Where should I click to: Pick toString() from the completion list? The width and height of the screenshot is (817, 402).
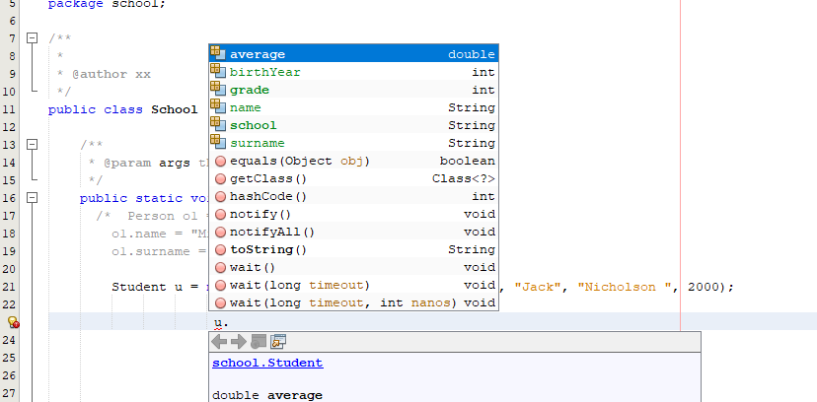coord(354,249)
